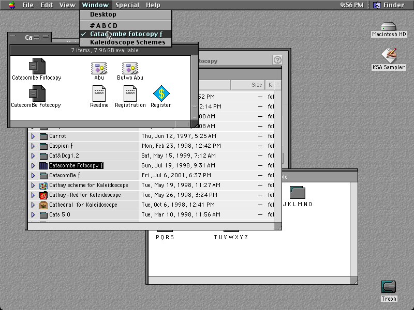Expand the Carrot folder
This screenshot has height=310, width=414.
click(33, 136)
